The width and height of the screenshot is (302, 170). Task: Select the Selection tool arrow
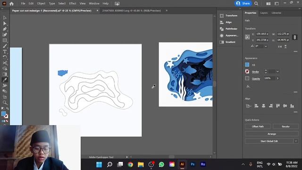tap(5, 18)
